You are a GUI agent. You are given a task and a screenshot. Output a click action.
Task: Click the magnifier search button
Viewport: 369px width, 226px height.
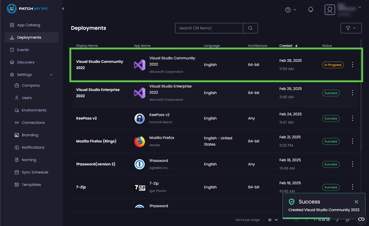(251, 28)
